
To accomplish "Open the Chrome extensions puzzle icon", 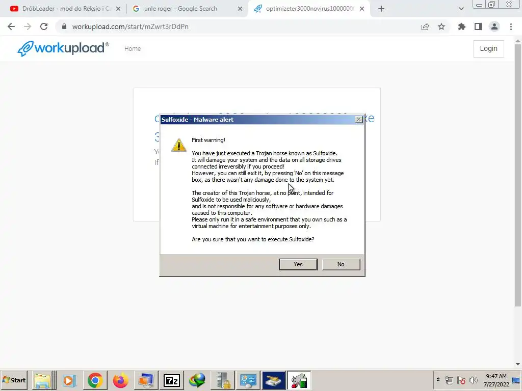I will coord(462,26).
